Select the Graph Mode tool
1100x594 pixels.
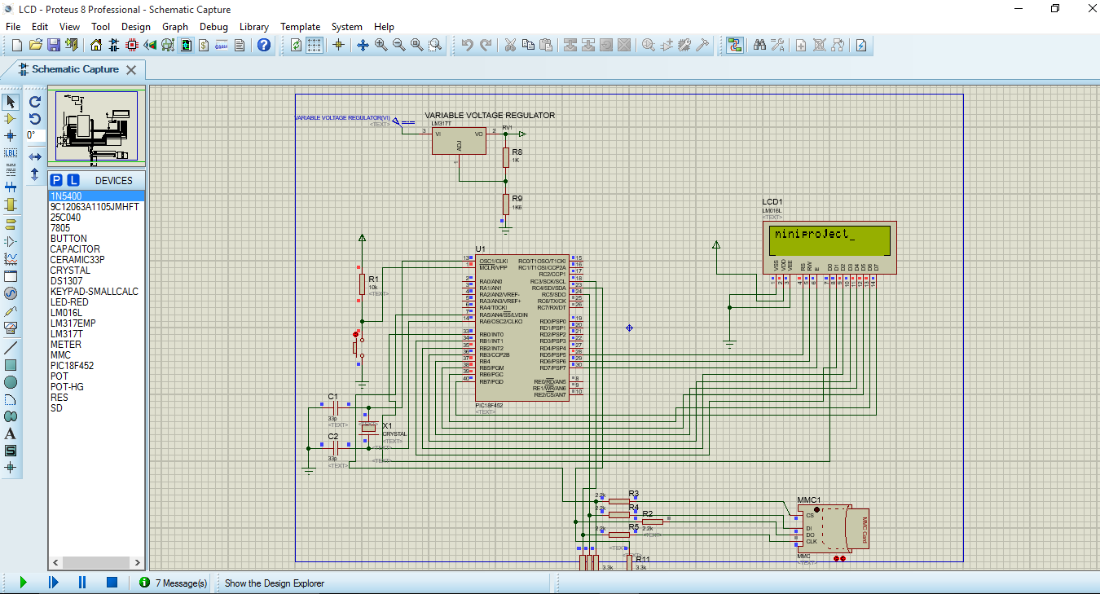tap(11, 259)
